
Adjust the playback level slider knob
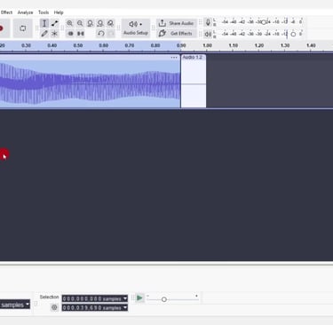pyautogui.click(x=293, y=34)
